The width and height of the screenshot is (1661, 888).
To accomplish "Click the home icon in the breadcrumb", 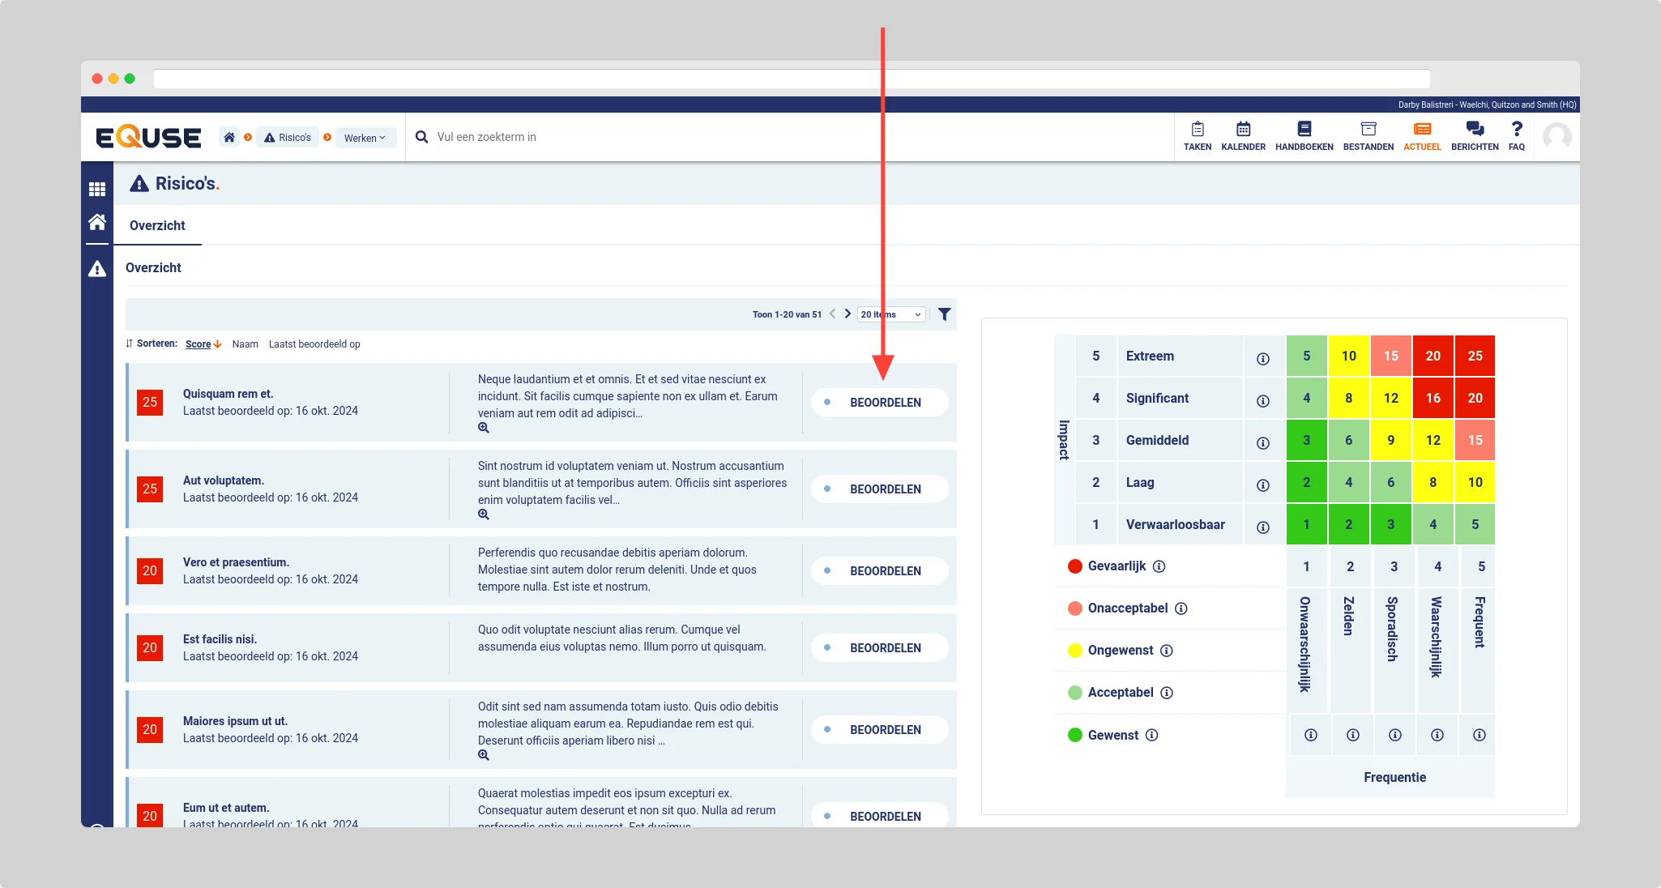I will click(x=229, y=138).
